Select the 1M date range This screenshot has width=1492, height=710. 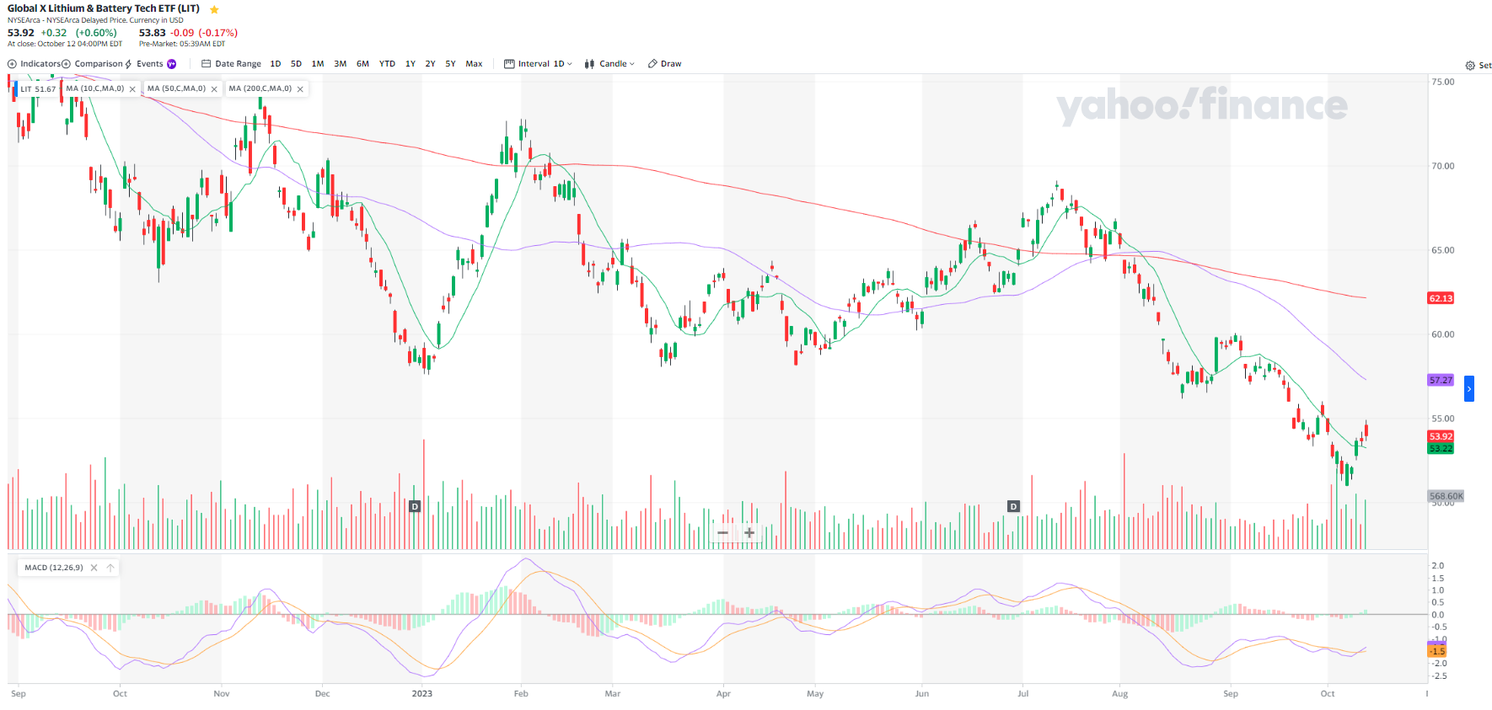318,64
